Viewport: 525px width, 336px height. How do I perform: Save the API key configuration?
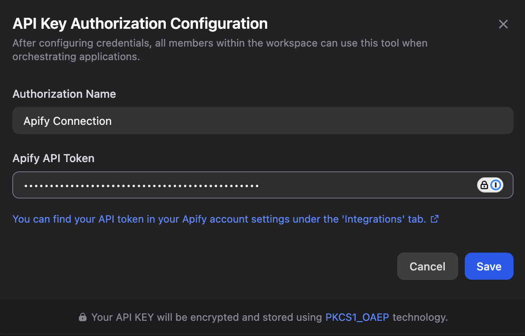pyautogui.click(x=489, y=266)
